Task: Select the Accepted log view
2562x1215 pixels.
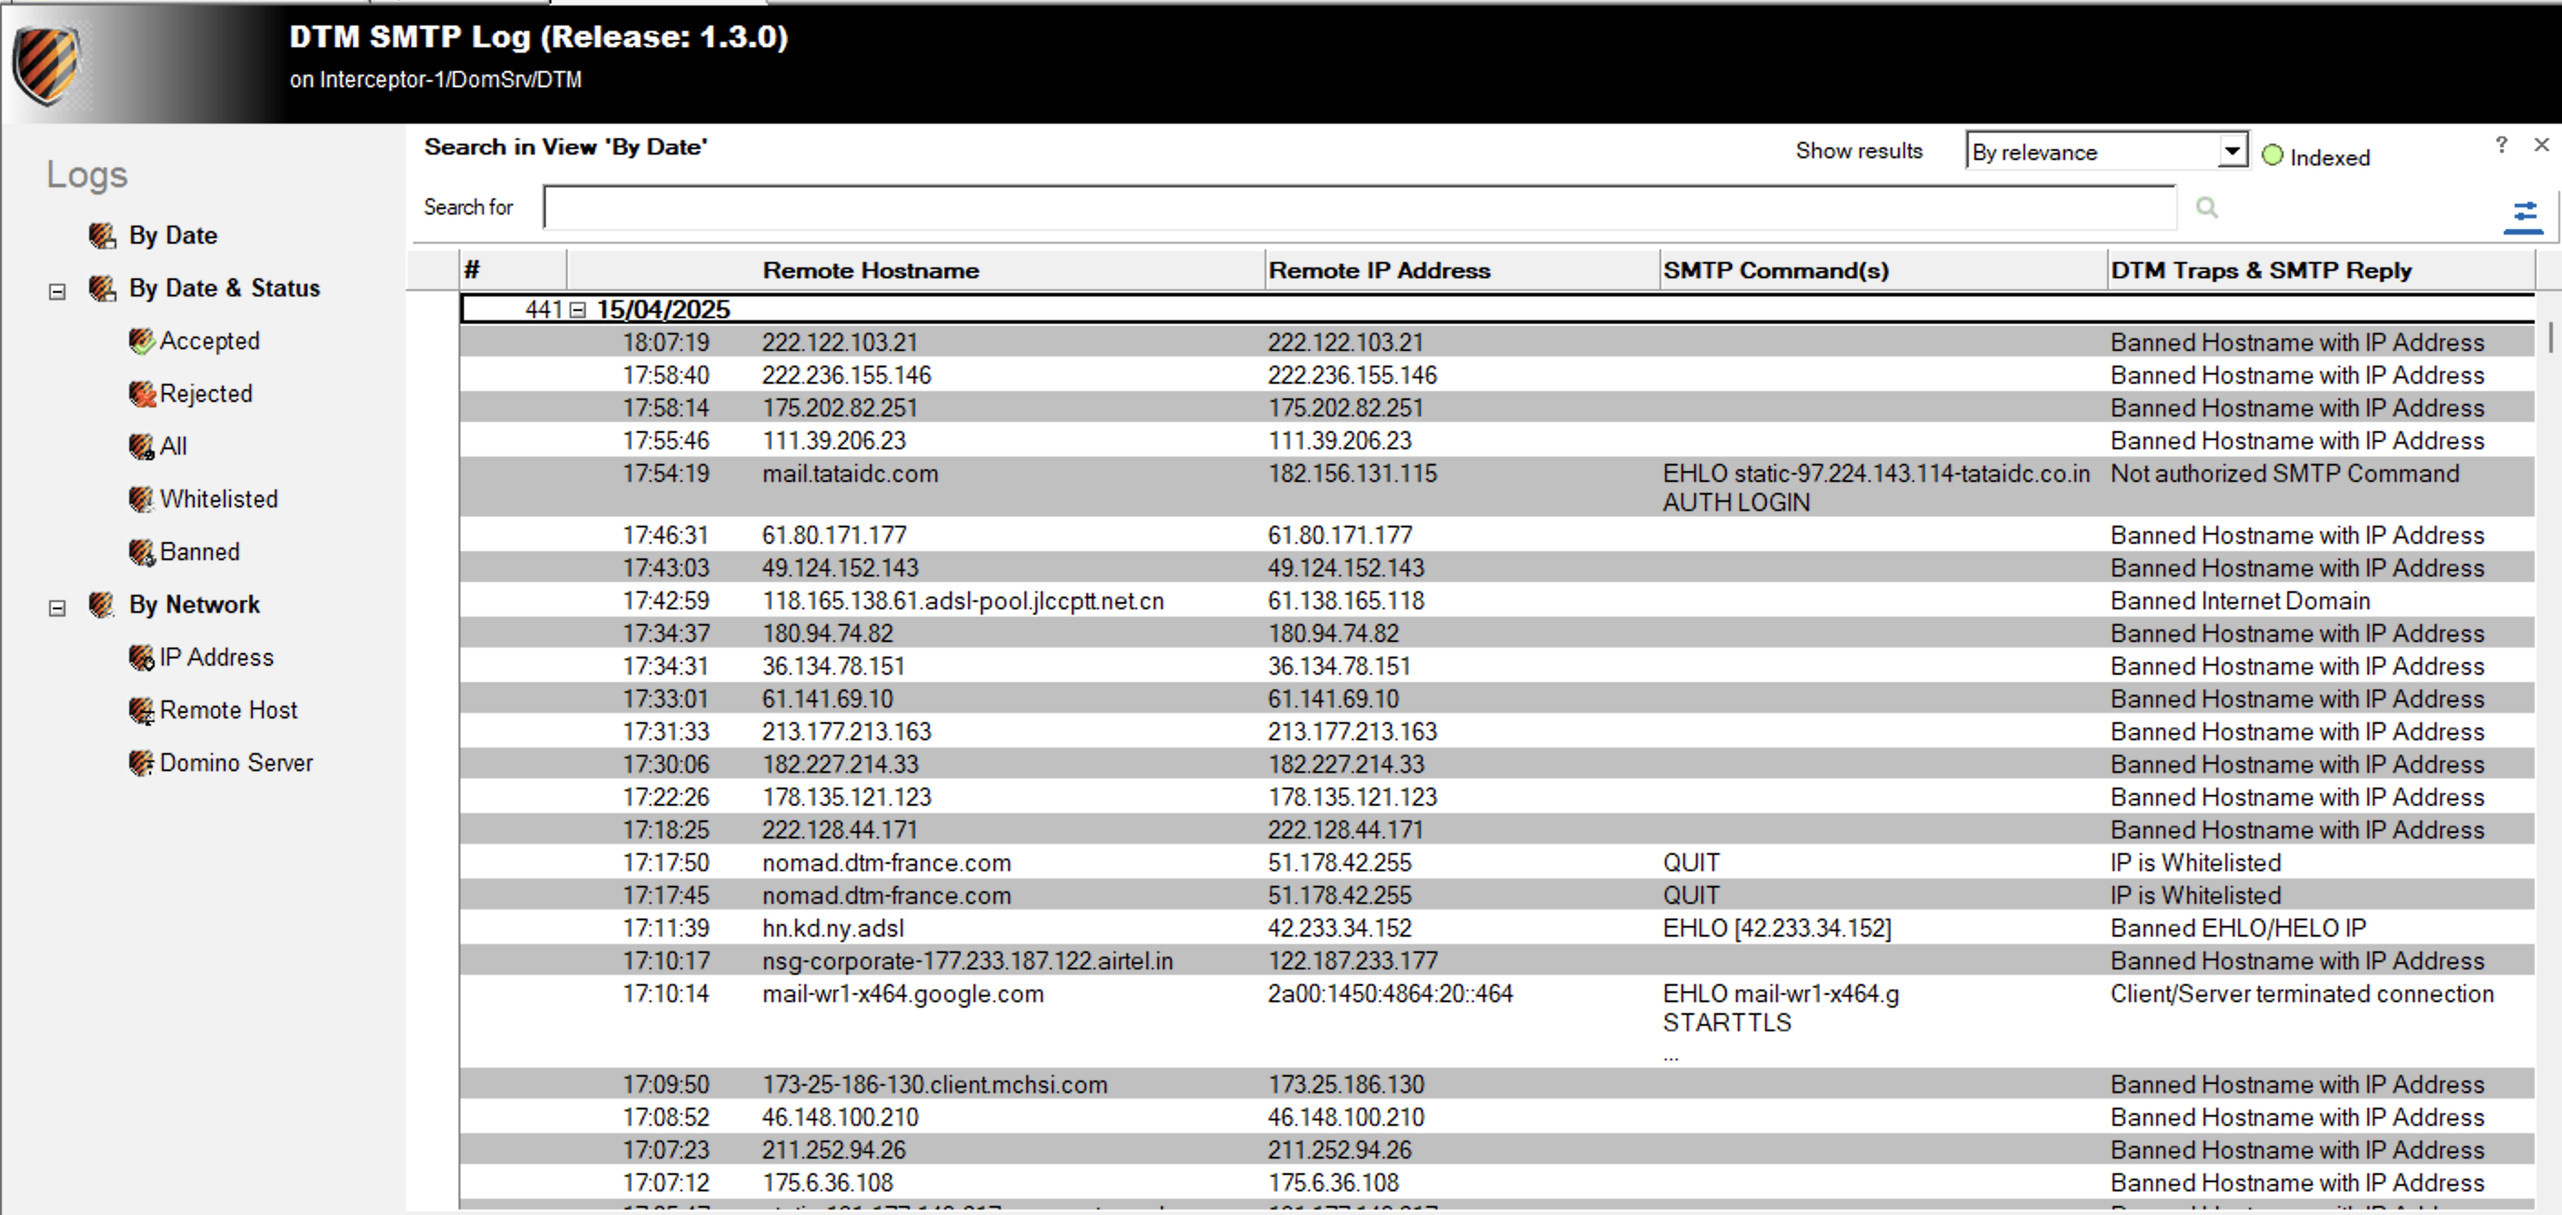Action: point(210,341)
